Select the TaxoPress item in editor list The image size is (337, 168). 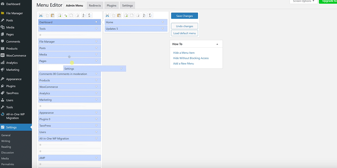pos(69,126)
